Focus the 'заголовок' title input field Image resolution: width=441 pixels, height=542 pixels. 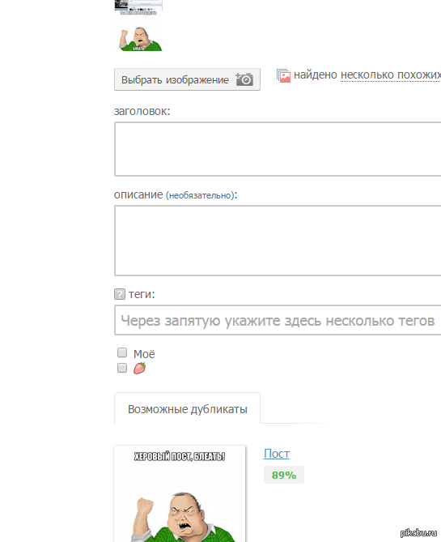278,149
